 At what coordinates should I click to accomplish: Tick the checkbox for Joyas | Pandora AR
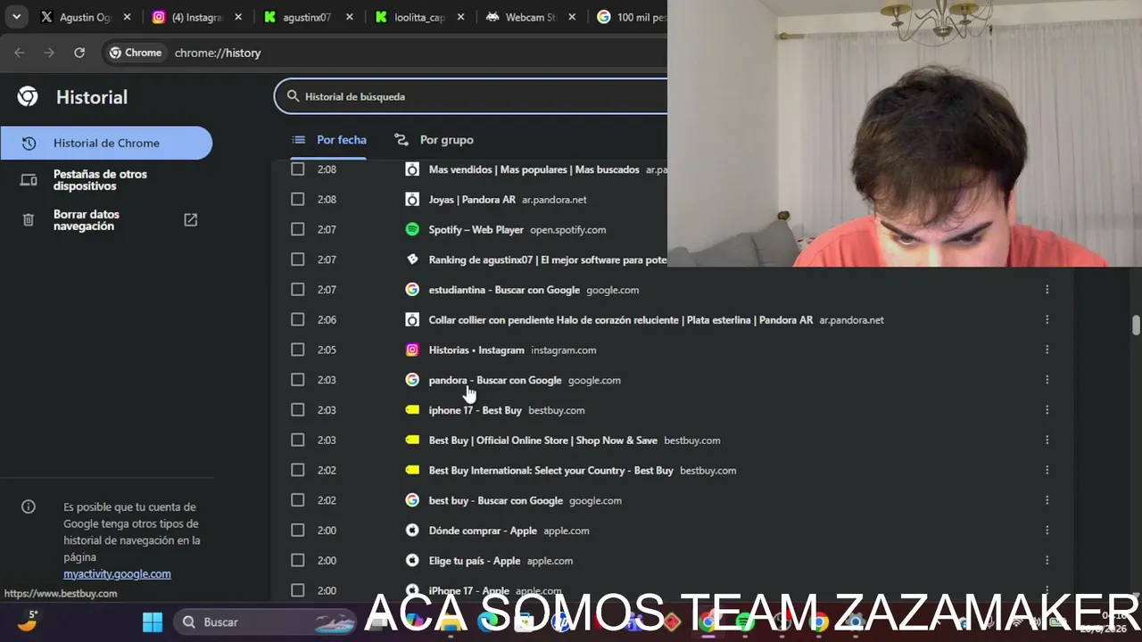pos(298,199)
